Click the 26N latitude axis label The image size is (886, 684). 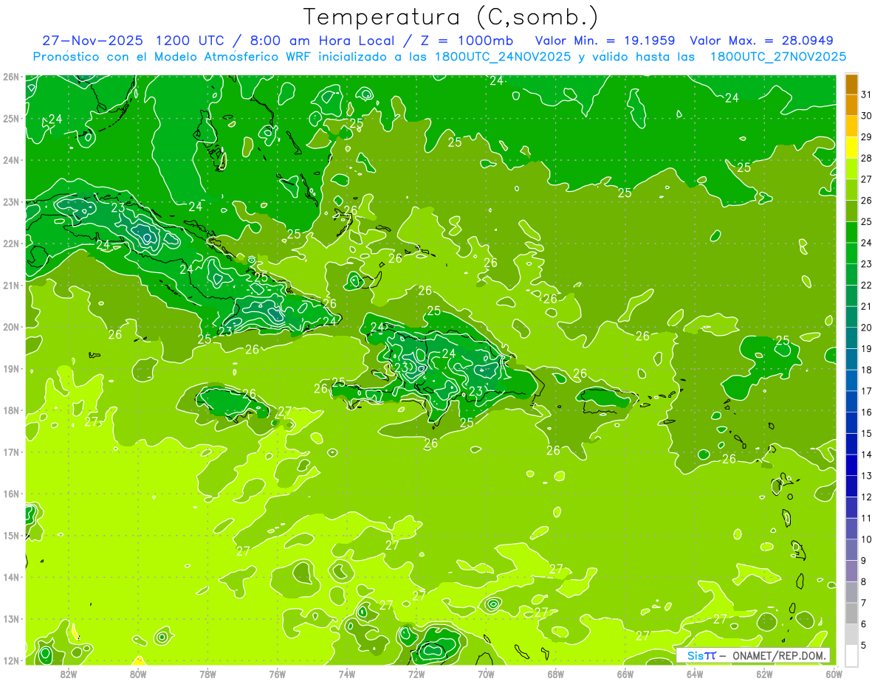[x=11, y=77]
